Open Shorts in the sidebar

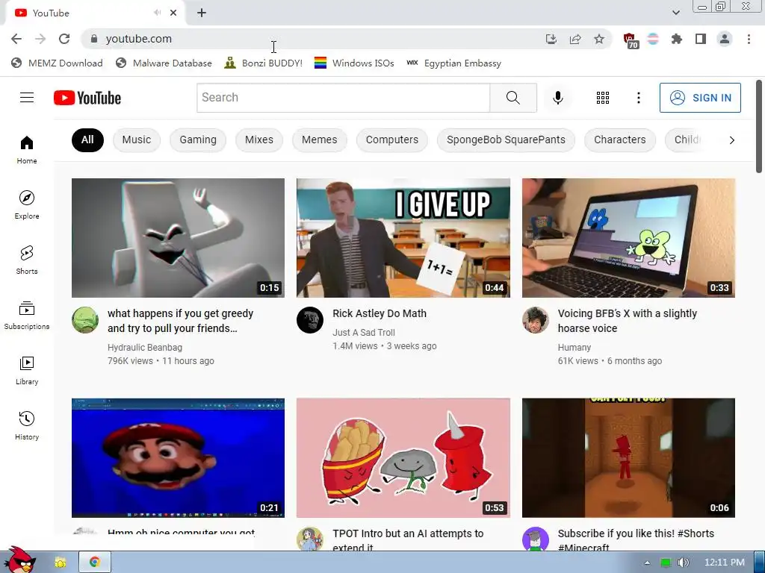27,260
